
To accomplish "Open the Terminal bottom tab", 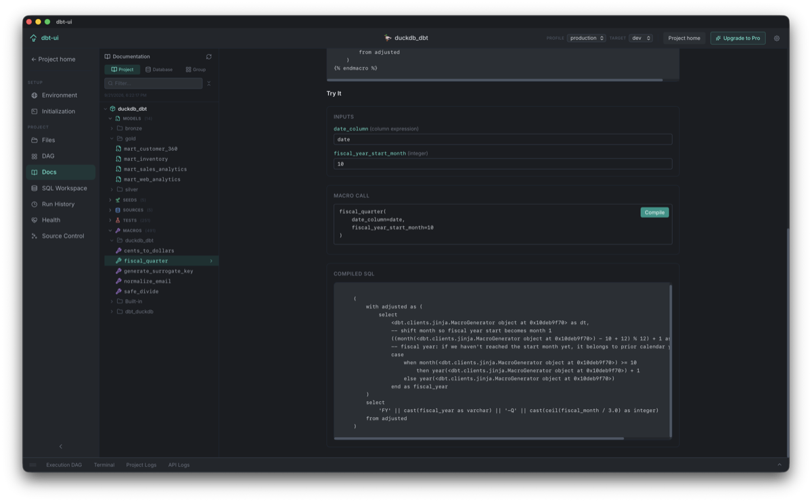I will pyautogui.click(x=104, y=465).
